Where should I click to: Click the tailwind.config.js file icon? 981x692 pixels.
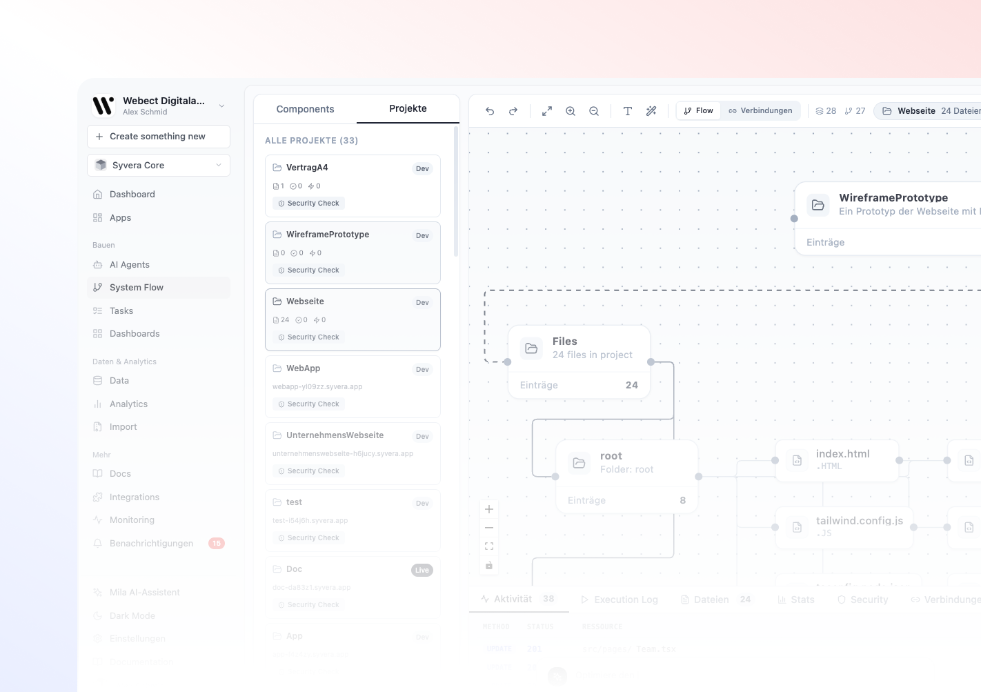click(797, 527)
